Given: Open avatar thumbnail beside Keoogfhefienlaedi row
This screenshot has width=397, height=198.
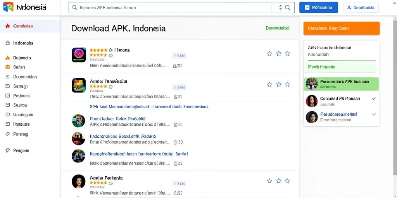Looking at the screenshot, I should coord(78,156).
